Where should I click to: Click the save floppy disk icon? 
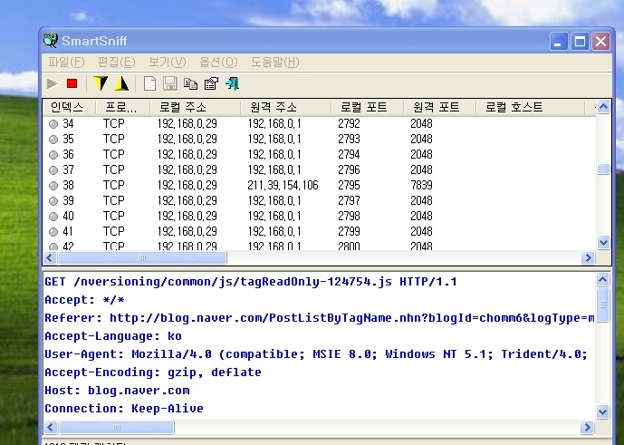tap(170, 84)
